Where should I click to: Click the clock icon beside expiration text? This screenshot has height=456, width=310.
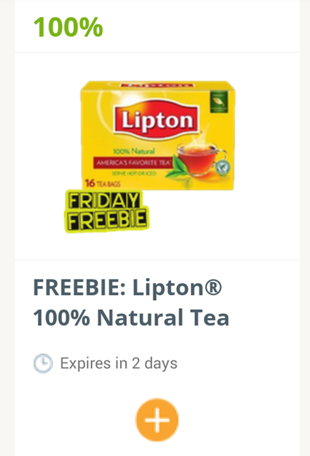pos(43,364)
